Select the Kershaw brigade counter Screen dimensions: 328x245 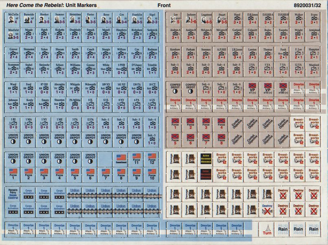coord(175,54)
